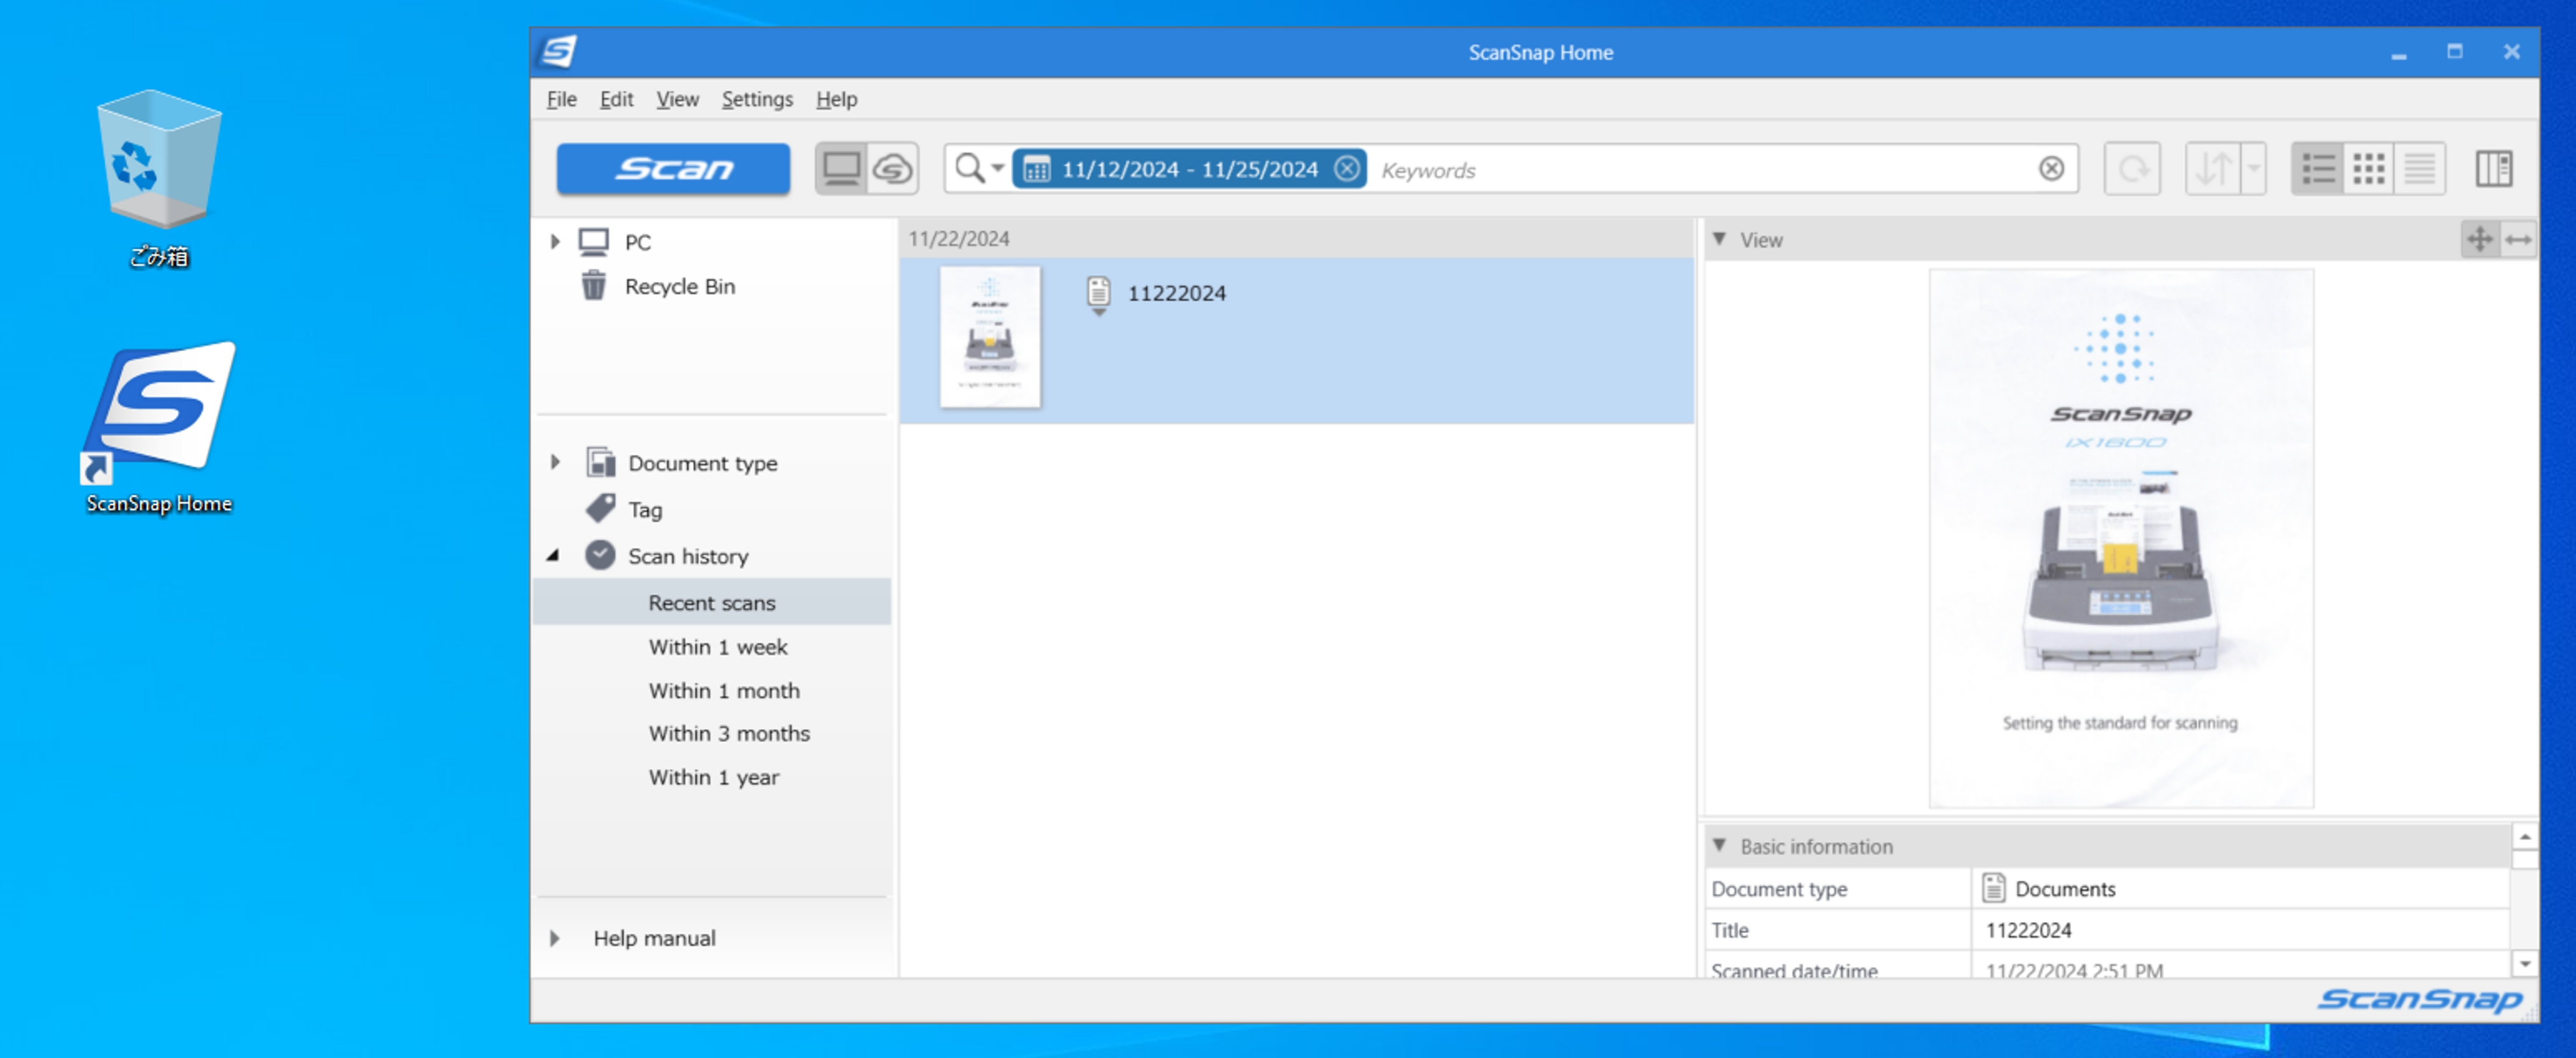Click the Documents value in Document type row
Viewport: 2576px width, 1058px height.
pyautogui.click(x=2064, y=888)
